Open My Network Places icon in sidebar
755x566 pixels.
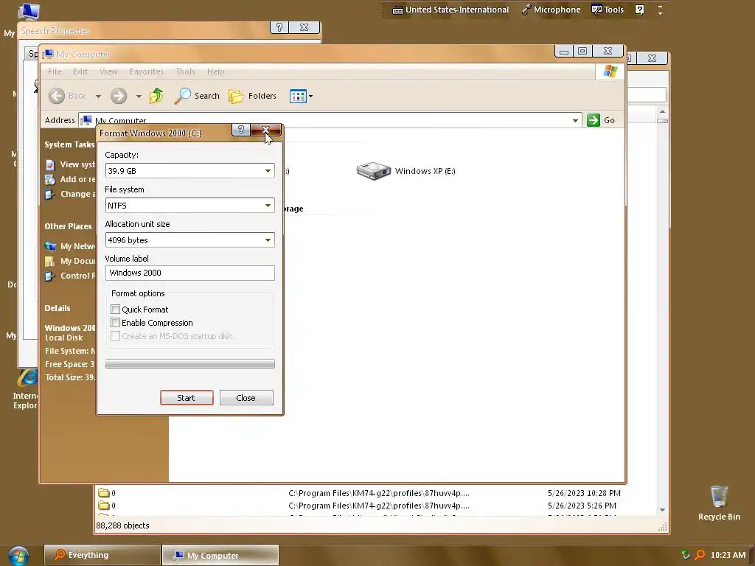[50, 246]
